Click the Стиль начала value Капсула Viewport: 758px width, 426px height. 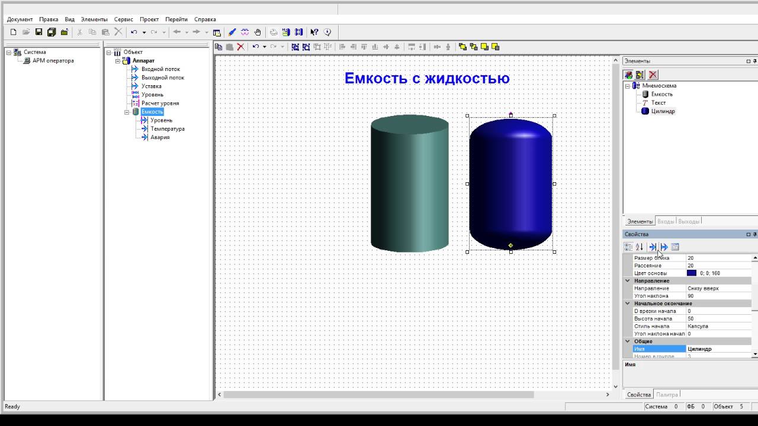pos(718,326)
